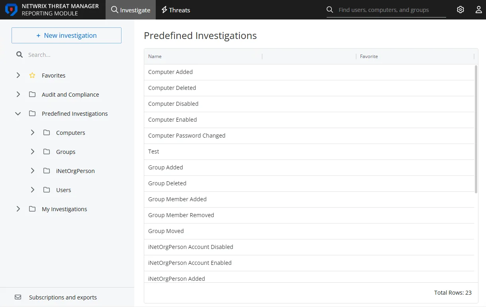
Task: Click the Subscriptions envelope icon
Action: tap(18, 297)
